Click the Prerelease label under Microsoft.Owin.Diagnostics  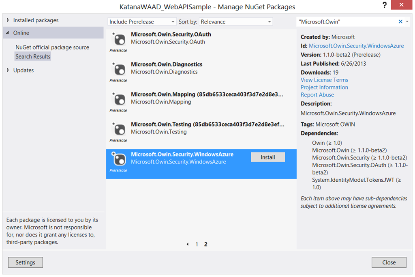click(x=118, y=80)
